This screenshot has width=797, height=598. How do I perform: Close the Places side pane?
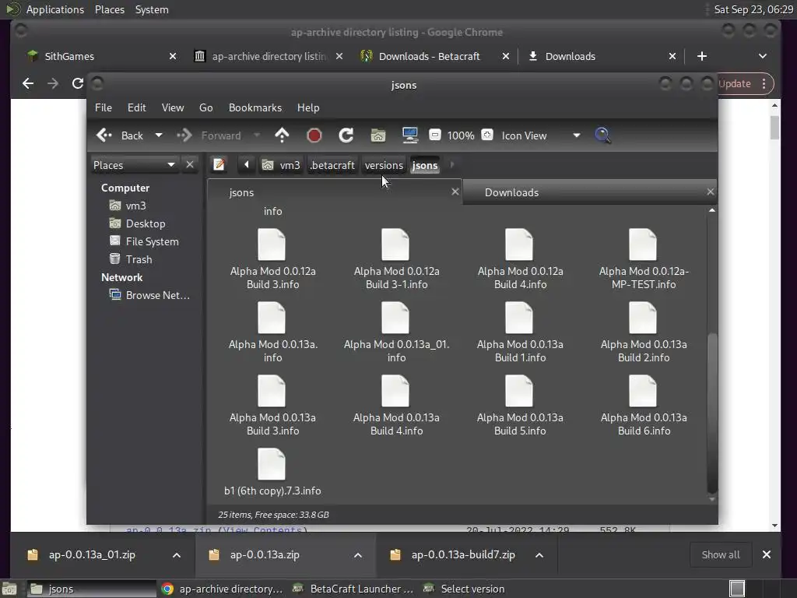point(190,165)
